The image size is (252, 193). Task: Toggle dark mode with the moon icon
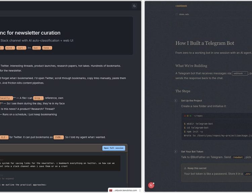pyautogui.click(x=134, y=6)
